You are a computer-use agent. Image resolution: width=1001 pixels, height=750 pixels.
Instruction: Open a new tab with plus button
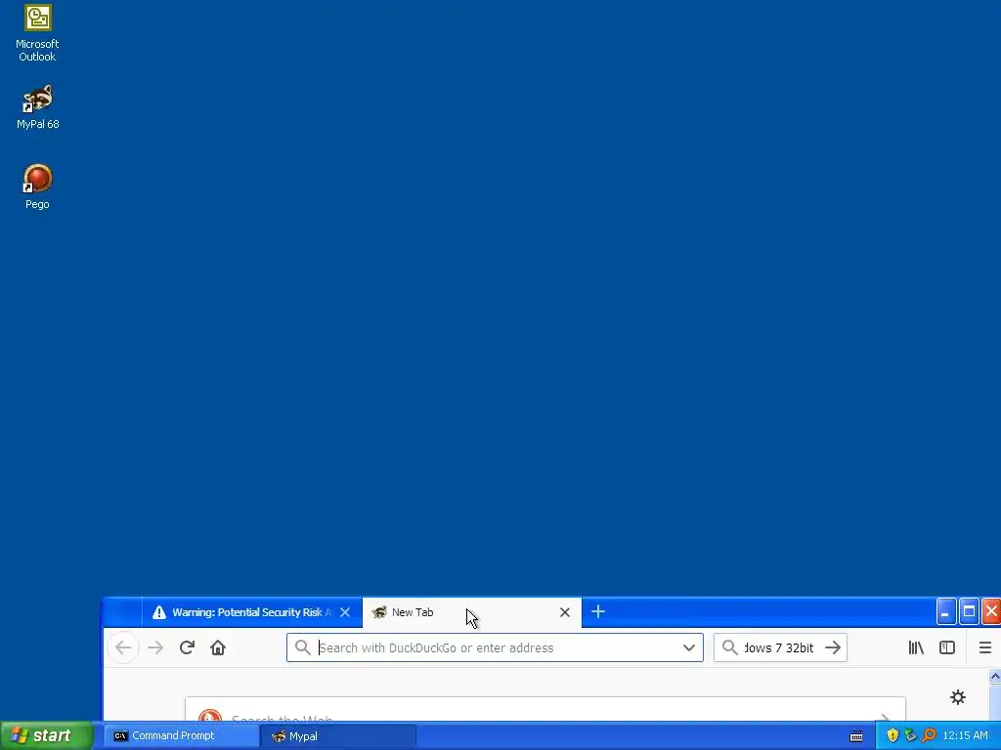(x=598, y=612)
